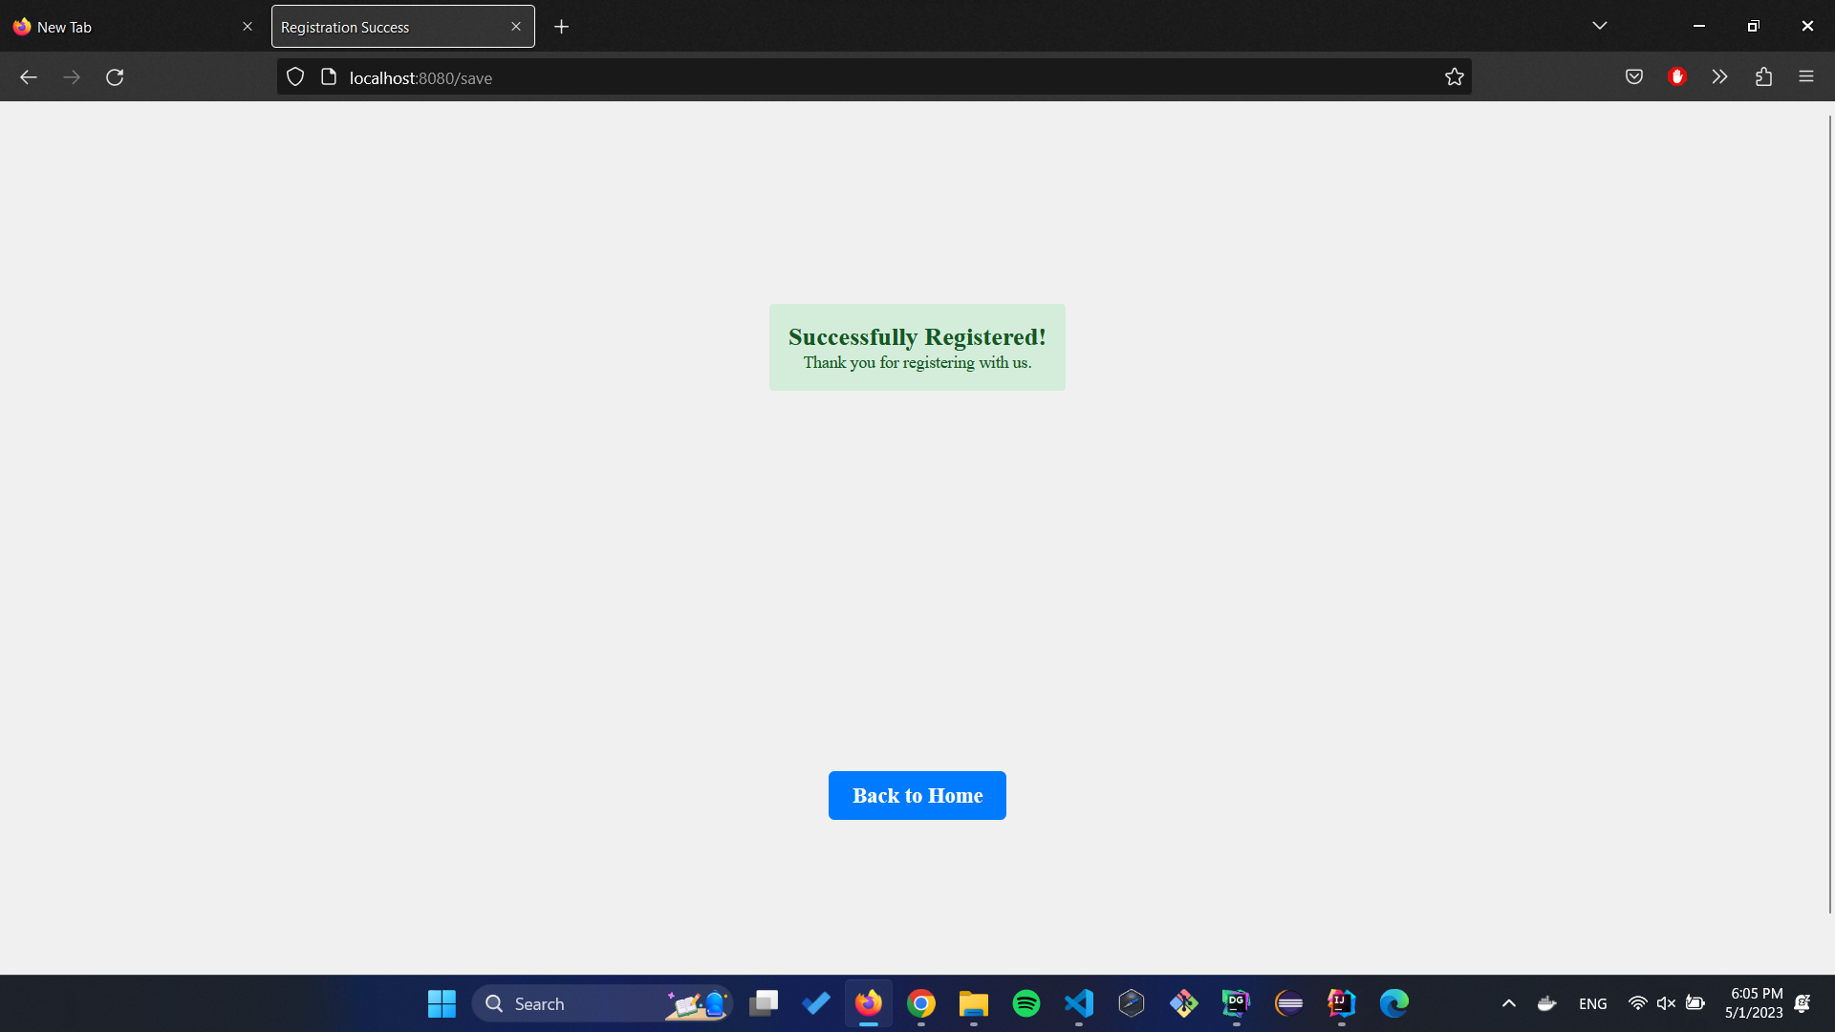Reload the current page
Screen dimensions: 1835x1032
115,76
